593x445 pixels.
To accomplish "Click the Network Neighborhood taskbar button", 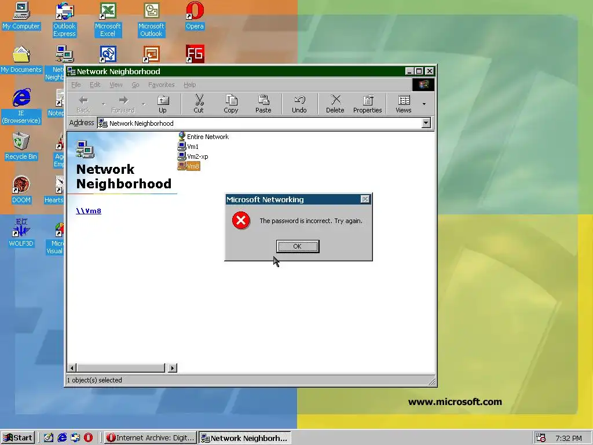I will pyautogui.click(x=245, y=438).
